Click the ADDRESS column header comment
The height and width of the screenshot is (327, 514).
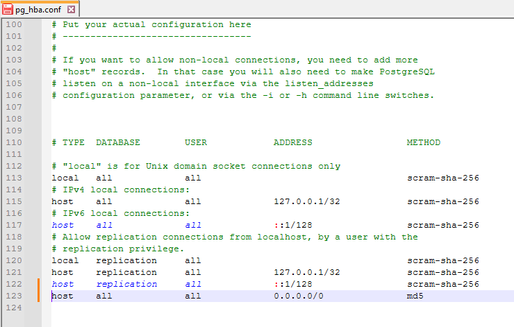[x=293, y=142]
